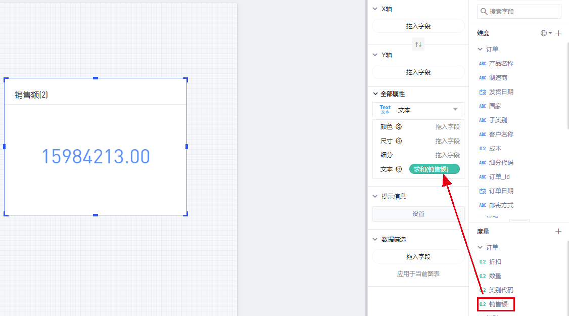The image size is (569, 316).
Task: Click the 15984213.00 value on the chart
Action: tap(96, 157)
